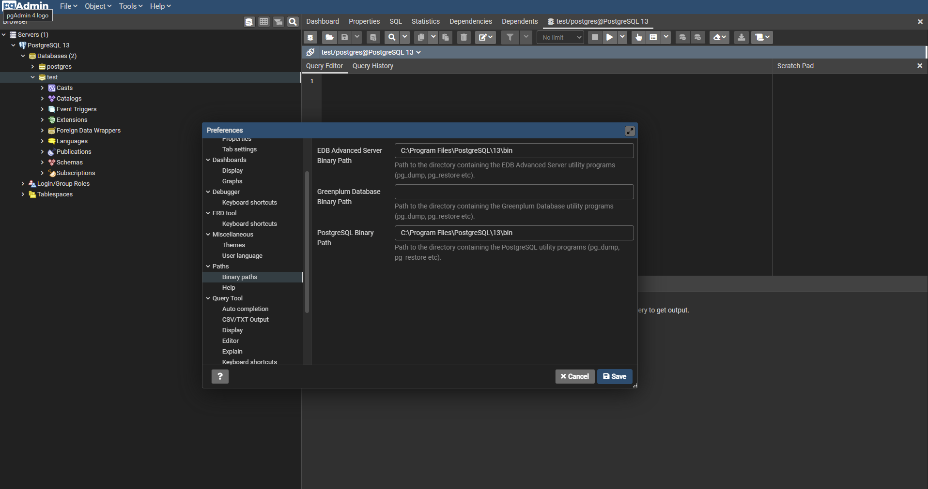Image resolution: width=928 pixels, height=489 pixels.
Task: Click the Download as CSV icon
Action: point(741,37)
